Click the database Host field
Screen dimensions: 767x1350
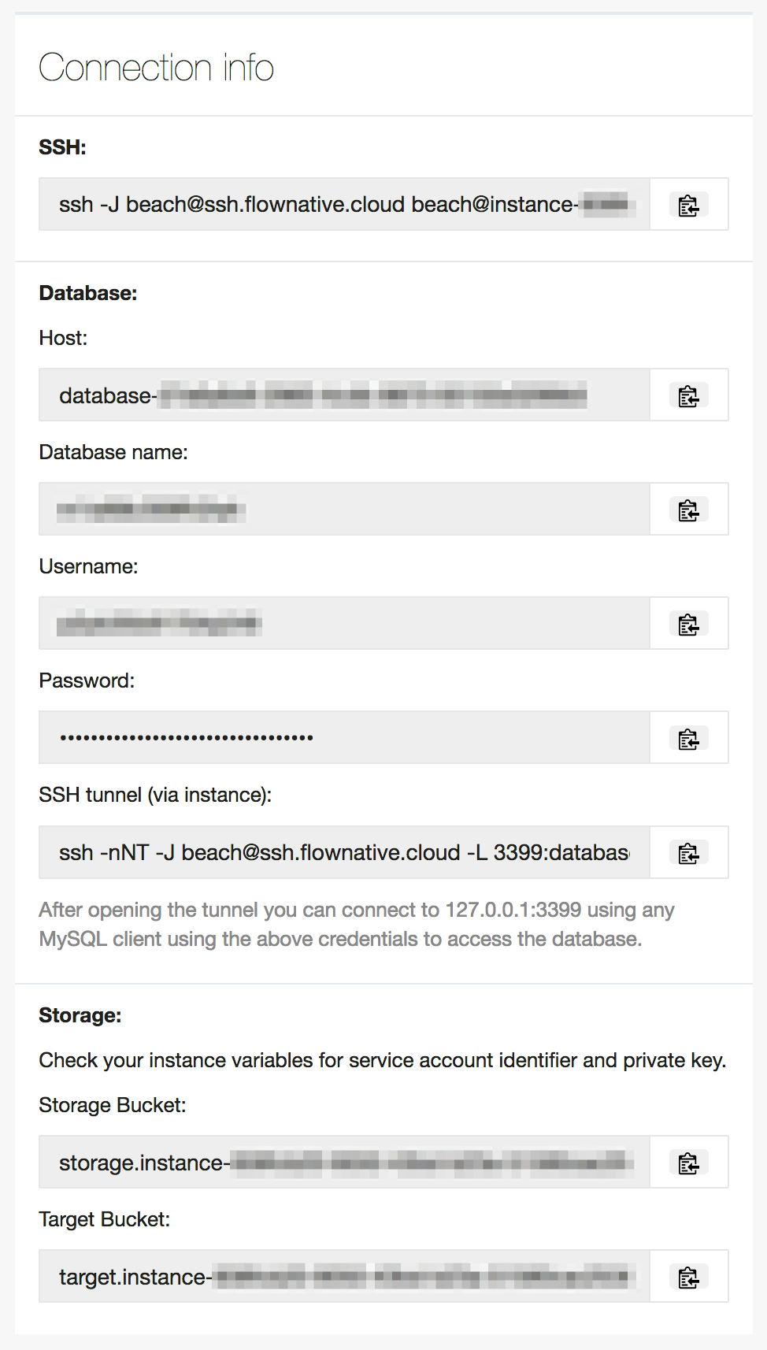pos(344,395)
